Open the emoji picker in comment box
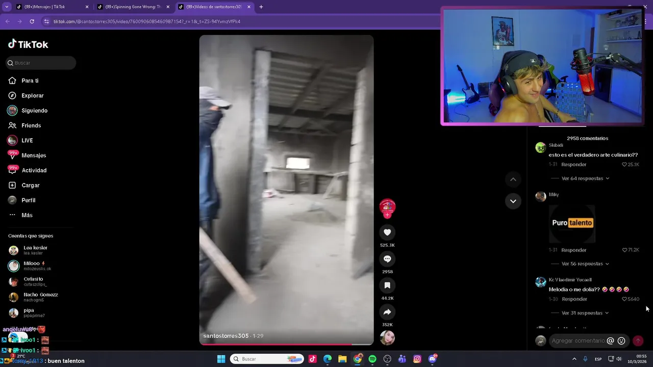The image size is (653, 367). click(621, 341)
